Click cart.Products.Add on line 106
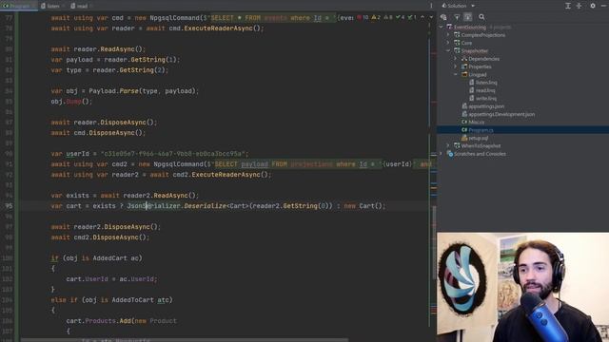This screenshot has height=342, width=609. [98, 321]
